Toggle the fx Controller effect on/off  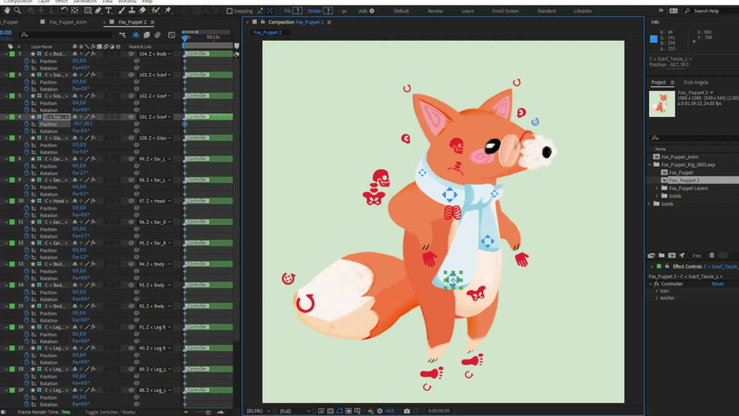tap(657, 284)
